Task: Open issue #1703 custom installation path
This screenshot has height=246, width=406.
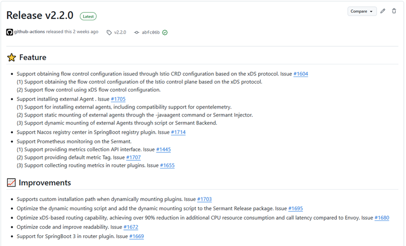Action: [x=204, y=199]
